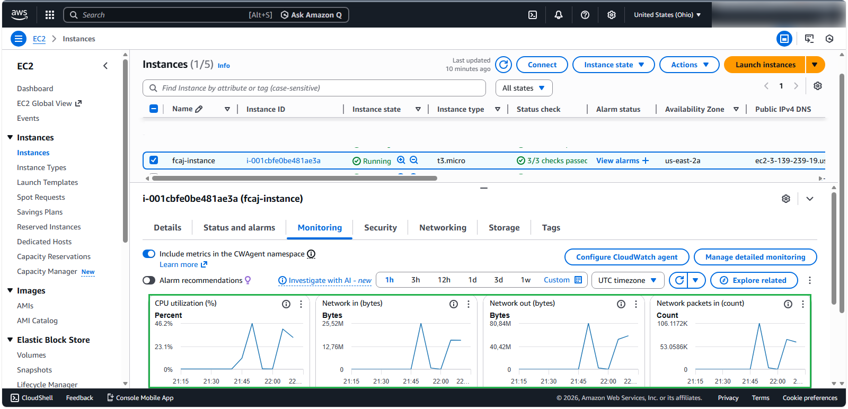848x409 pixels.
Task: Click the Launch instances button
Action: (x=765, y=65)
